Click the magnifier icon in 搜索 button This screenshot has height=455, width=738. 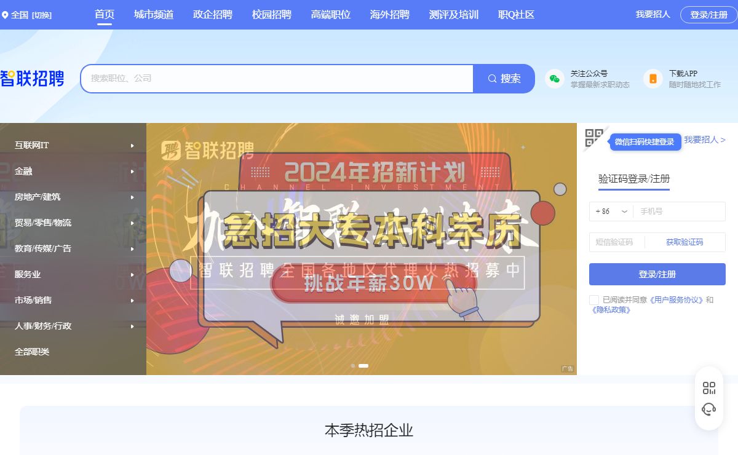click(x=492, y=79)
